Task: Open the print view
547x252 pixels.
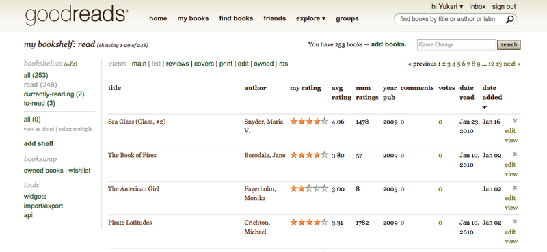Action: [226, 64]
